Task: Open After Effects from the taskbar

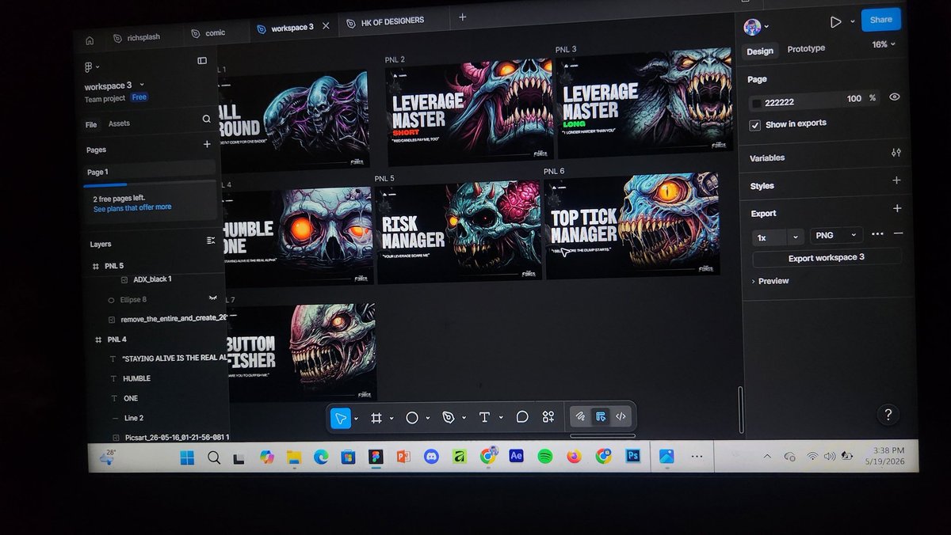Action: pos(515,457)
